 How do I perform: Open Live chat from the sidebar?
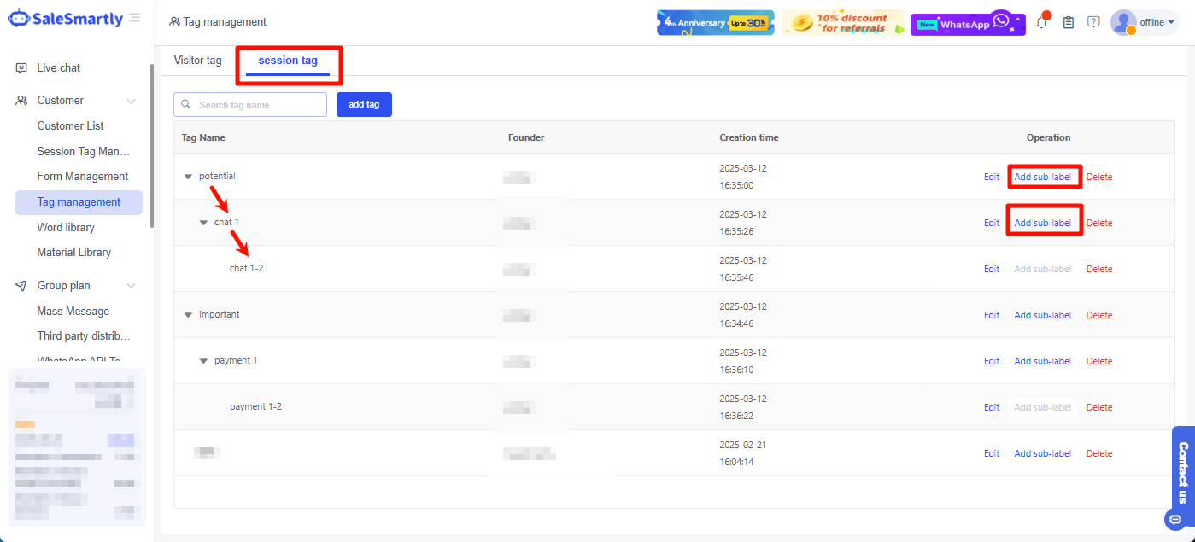pos(58,67)
